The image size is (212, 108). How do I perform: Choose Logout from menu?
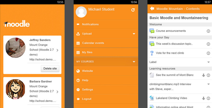pyautogui.click(x=106, y=99)
